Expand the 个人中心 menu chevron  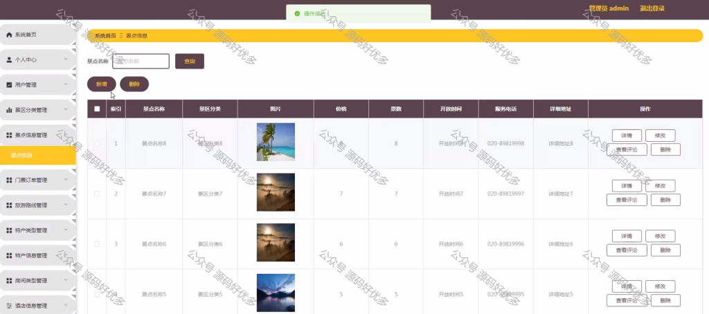[x=66, y=59]
